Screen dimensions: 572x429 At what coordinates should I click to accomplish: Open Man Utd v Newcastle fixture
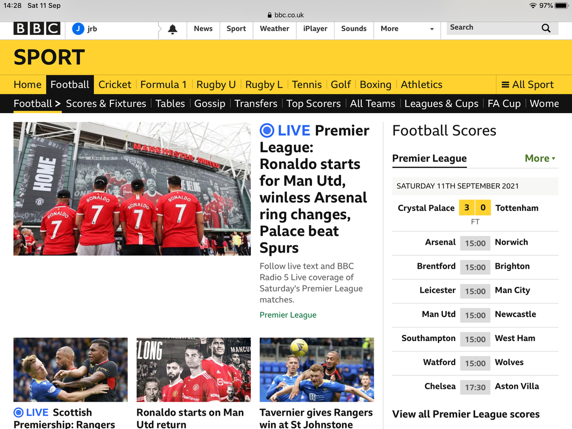475,315
